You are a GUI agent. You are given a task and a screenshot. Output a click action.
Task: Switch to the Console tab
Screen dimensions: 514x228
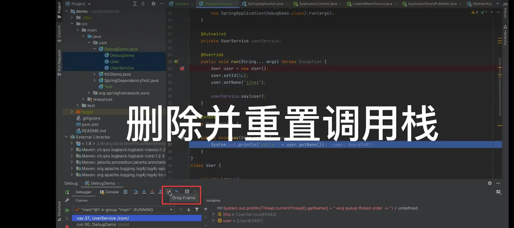109,192
